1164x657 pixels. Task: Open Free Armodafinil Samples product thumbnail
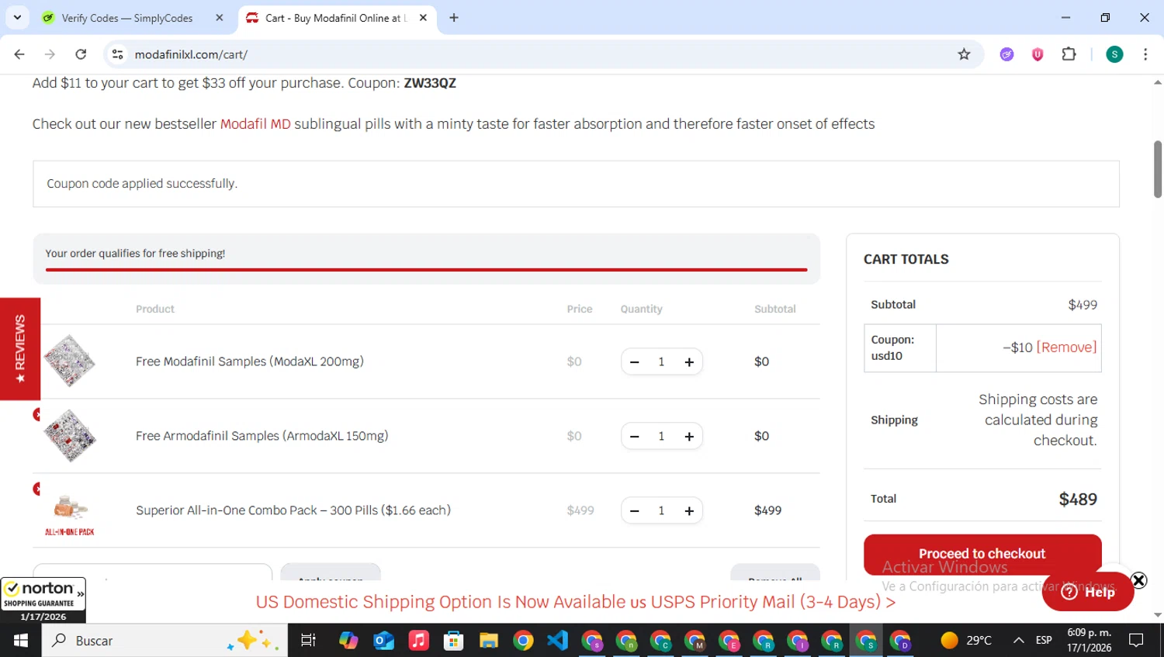(70, 436)
